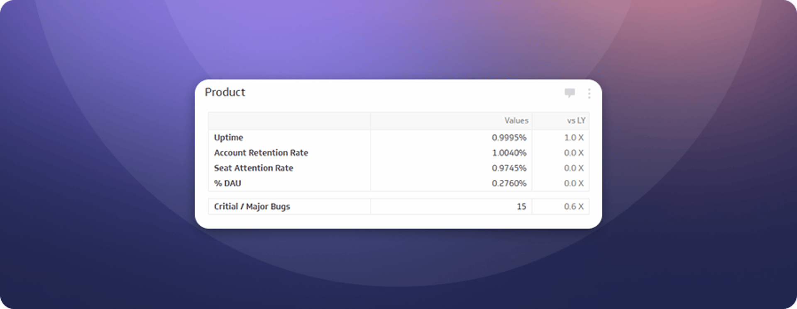The image size is (797, 309).
Task: Click the Product widget title
Action: click(225, 92)
